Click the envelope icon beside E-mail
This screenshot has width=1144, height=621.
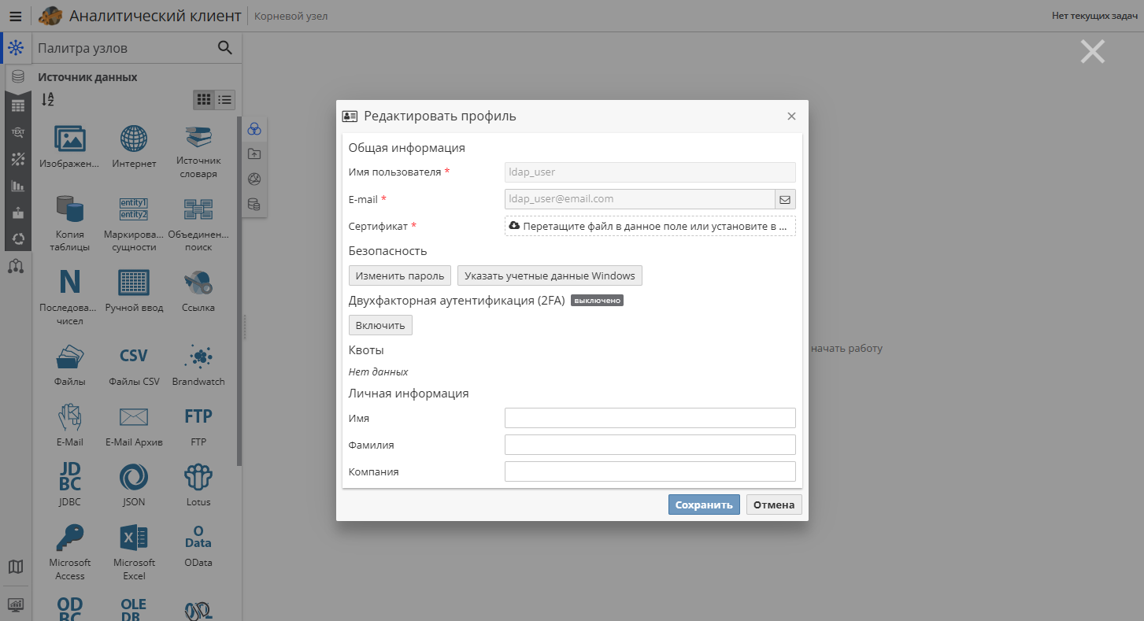[x=785, y=199]
